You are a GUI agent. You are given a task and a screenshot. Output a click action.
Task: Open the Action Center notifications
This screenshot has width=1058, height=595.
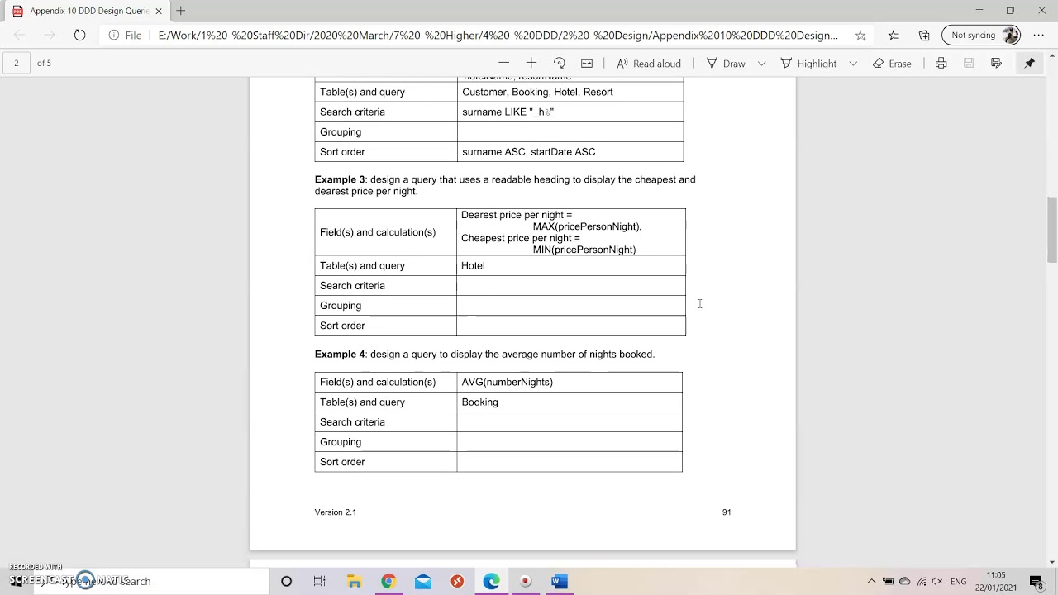[1037, 582]
